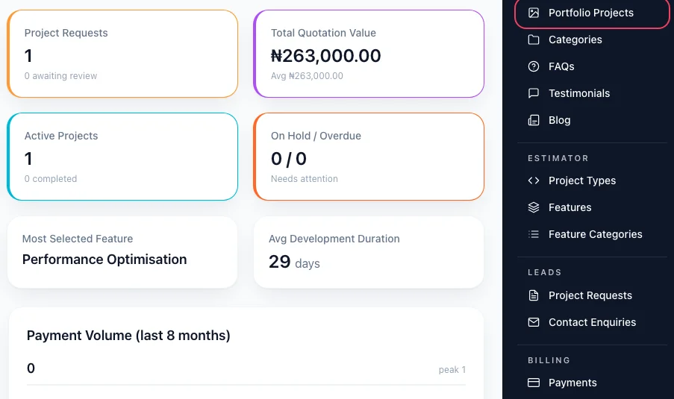Click the Testimonials speech bubble icon
The image size is (674, 399).
pos(534,93)
